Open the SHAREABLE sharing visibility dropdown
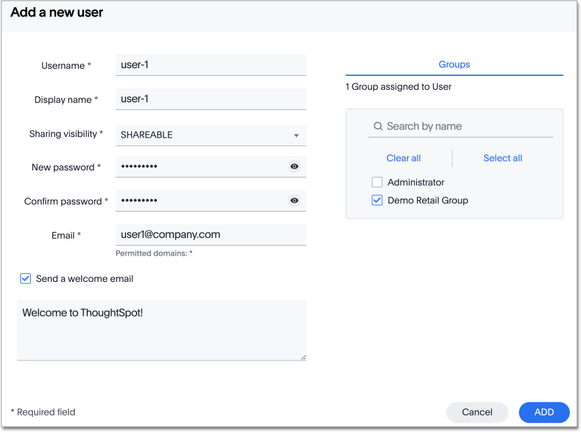Screen dimensions: 581x432 click(x=204, y=135)
